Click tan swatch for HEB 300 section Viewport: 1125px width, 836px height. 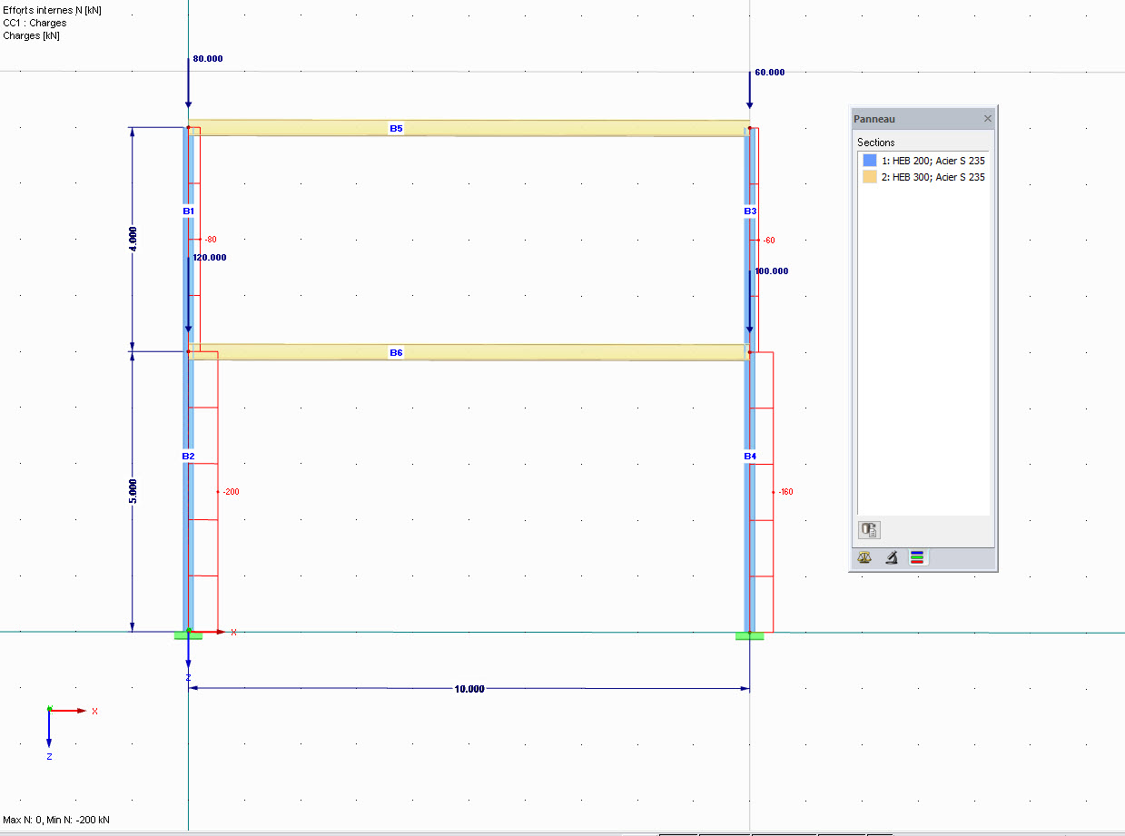[870, 177]
